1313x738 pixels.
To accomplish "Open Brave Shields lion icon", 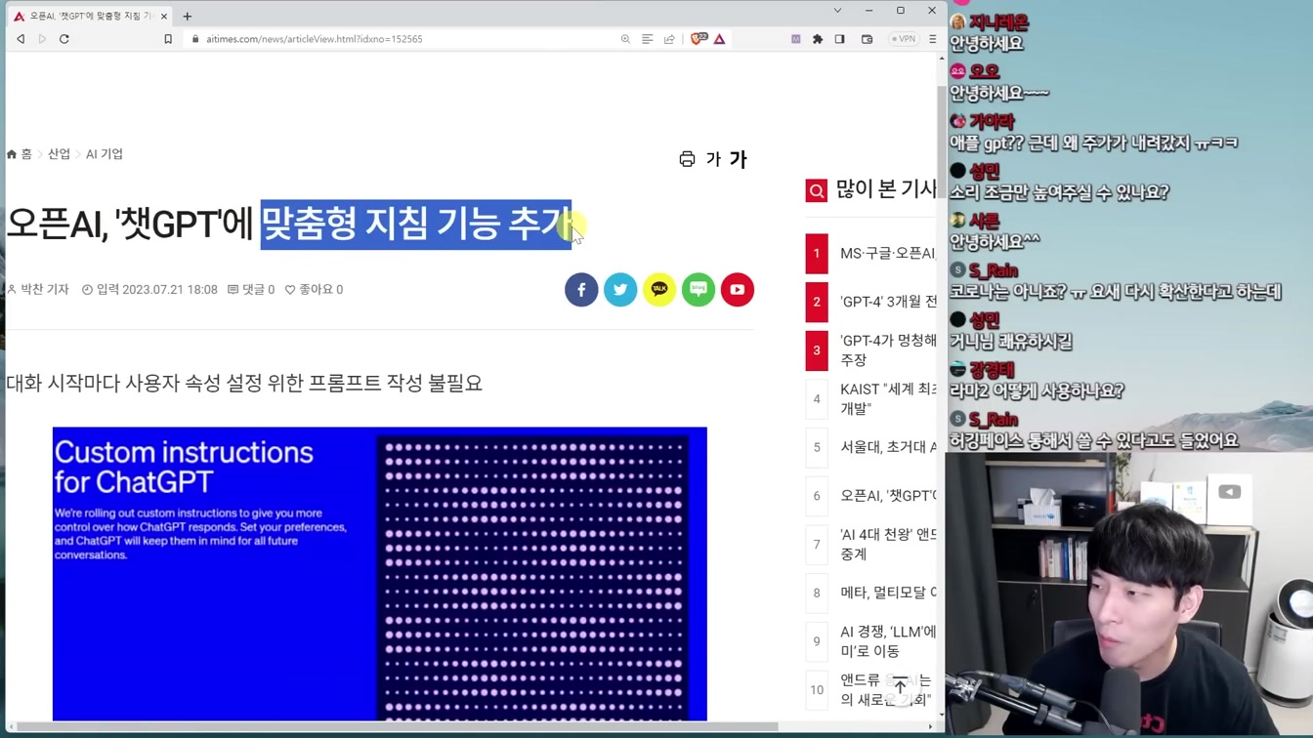I will tap(699, 39).
